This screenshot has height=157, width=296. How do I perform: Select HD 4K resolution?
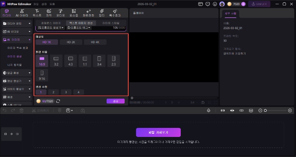click(95, 42)
